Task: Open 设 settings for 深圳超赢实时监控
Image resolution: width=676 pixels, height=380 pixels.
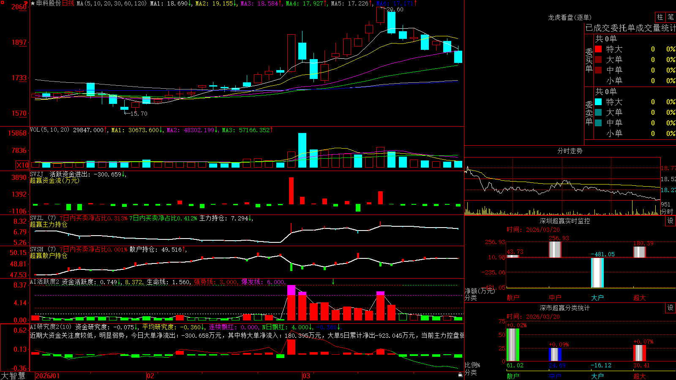Action: point(671,221)
